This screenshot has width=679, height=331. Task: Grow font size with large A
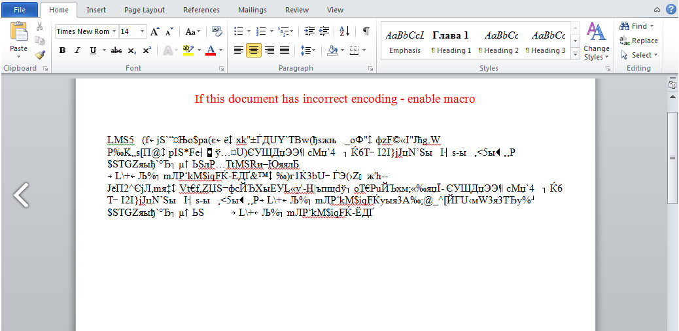click(x=155, y=31)
